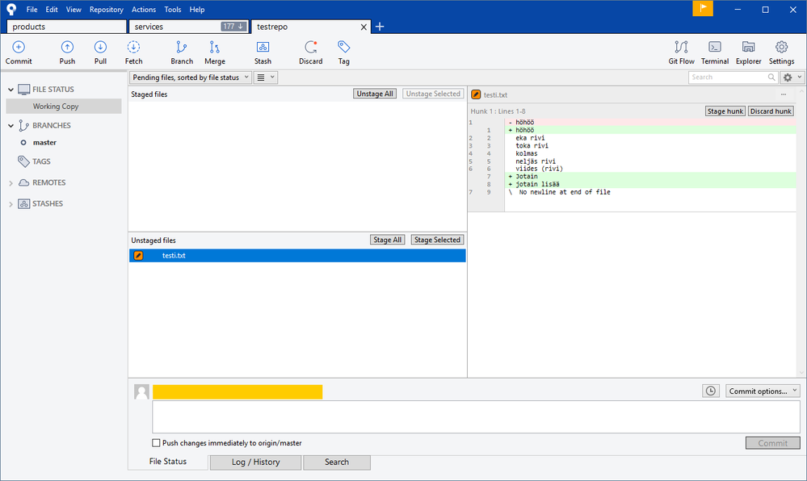807x481 pixels.
Task: Open the Help menu
Action: [x=196, y=9]
